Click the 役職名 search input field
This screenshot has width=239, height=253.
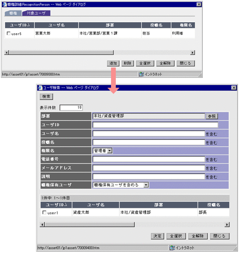click(149, 142)
